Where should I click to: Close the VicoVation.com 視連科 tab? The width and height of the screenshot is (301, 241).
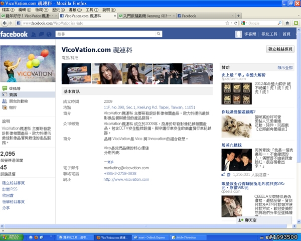click(x=115, y=16)
